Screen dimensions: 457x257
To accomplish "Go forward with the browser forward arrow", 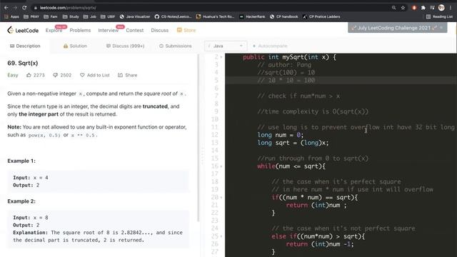I will click(15, 8).
